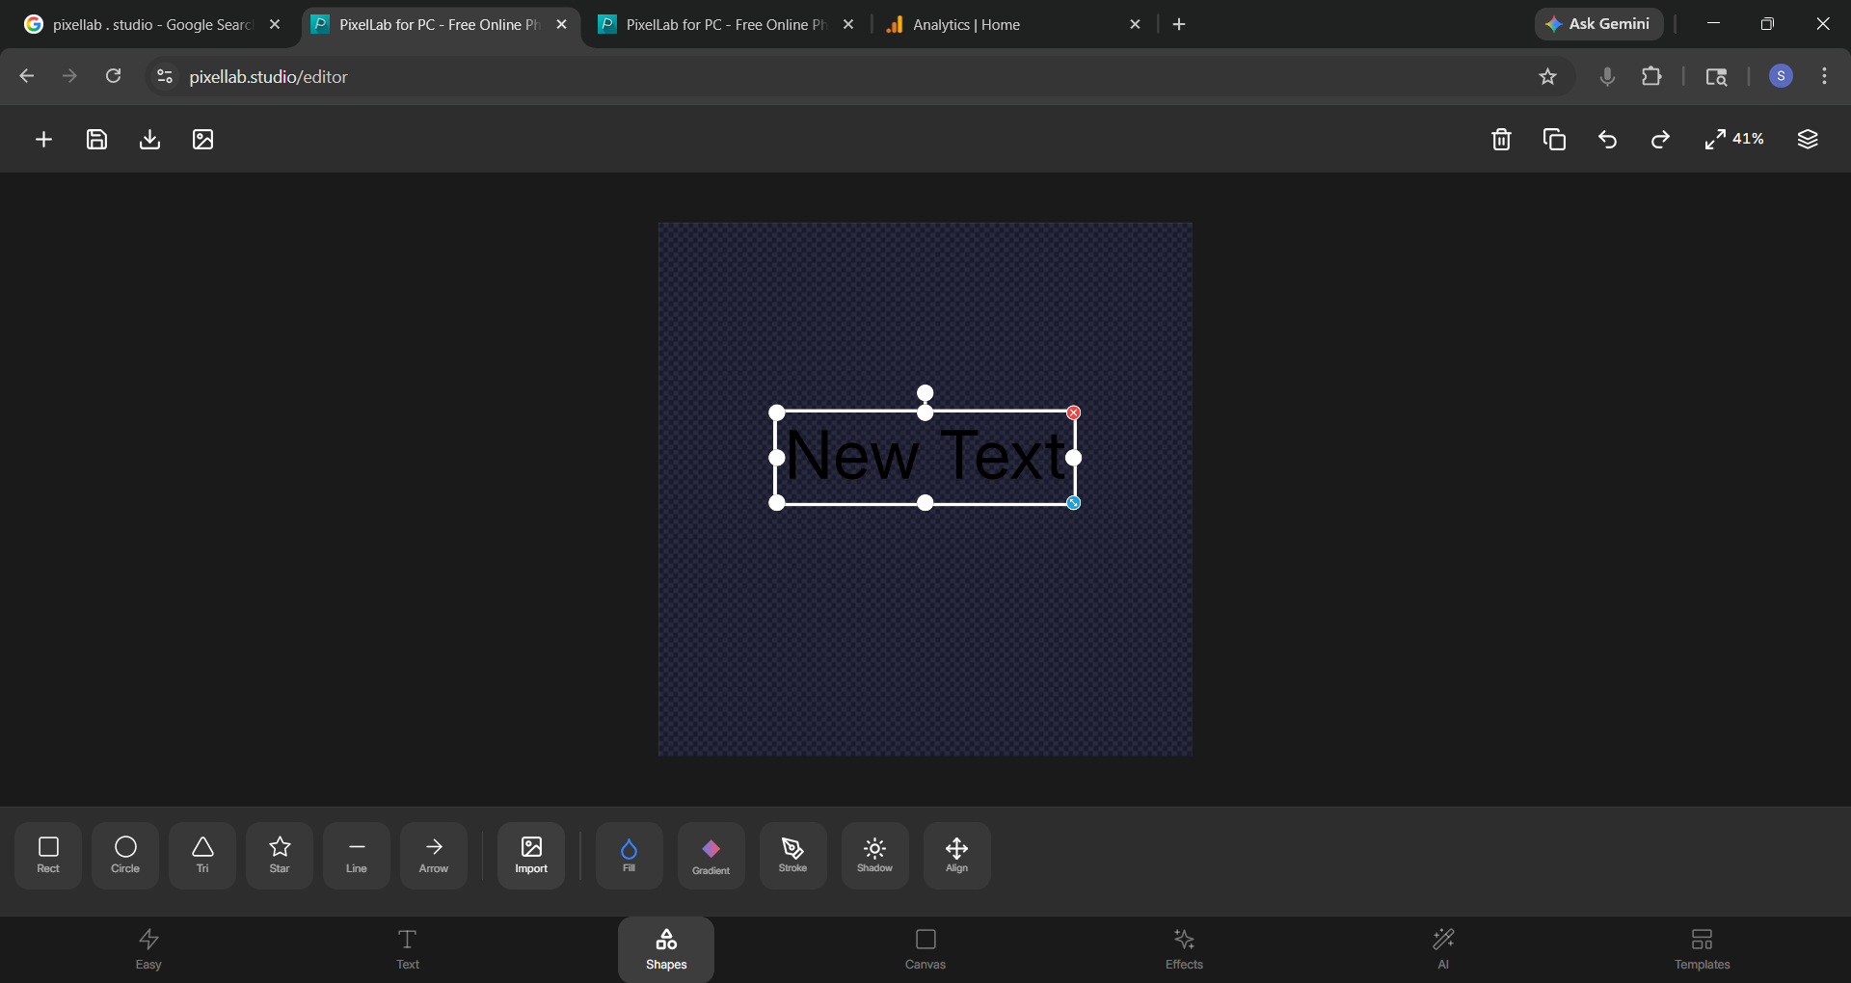The height and width of the screenshot is (983, 1851).
Task: Click the microphone voice search icon
Action: (1607, 76)
